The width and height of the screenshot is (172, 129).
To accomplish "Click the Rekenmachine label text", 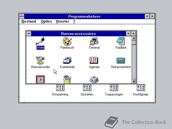I will coord(121,67).
